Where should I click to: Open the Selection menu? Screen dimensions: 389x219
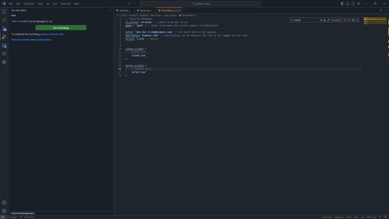coord(29,4)
